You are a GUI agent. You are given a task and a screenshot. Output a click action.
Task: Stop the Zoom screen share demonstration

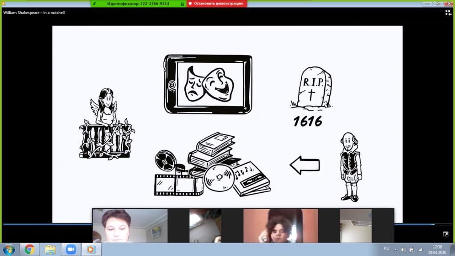click(216, 4)
